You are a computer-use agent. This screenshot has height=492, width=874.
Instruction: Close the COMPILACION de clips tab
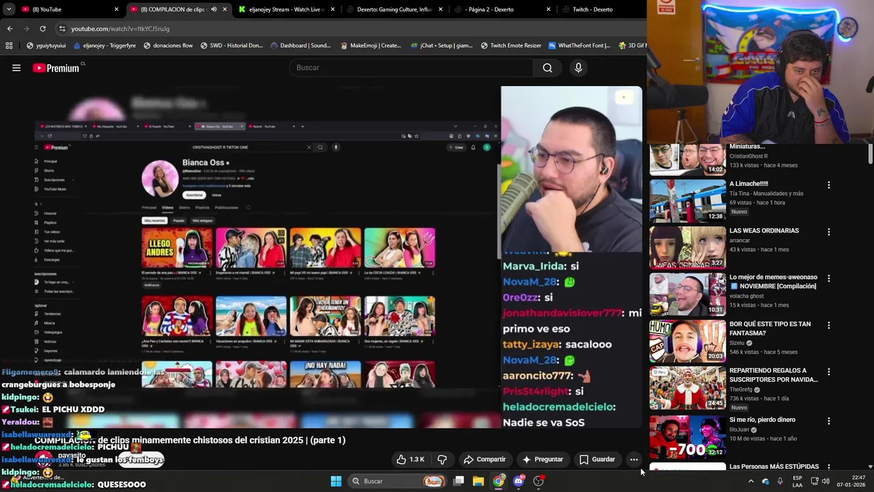pos(225,10)
